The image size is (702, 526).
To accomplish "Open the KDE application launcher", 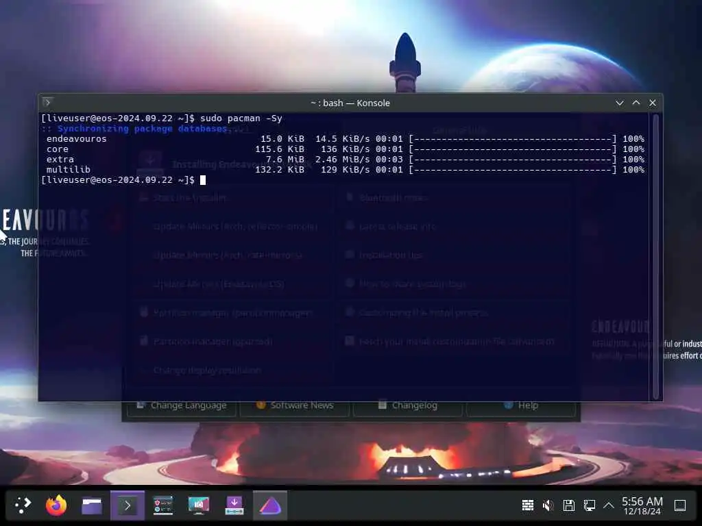I will click(23, 505).
